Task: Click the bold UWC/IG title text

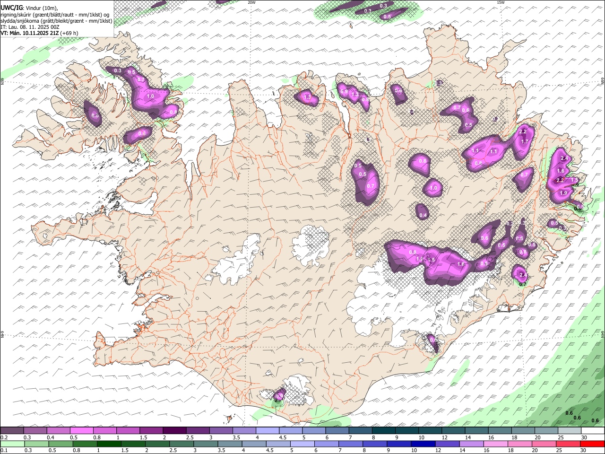Action: (12, 8)
